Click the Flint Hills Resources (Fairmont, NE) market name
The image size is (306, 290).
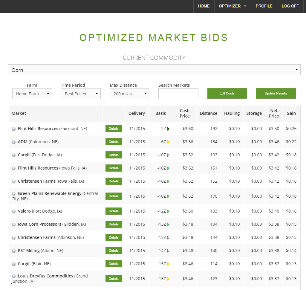coord(53,129)
